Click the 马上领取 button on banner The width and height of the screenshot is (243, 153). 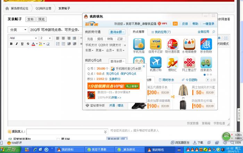(132, 86)
